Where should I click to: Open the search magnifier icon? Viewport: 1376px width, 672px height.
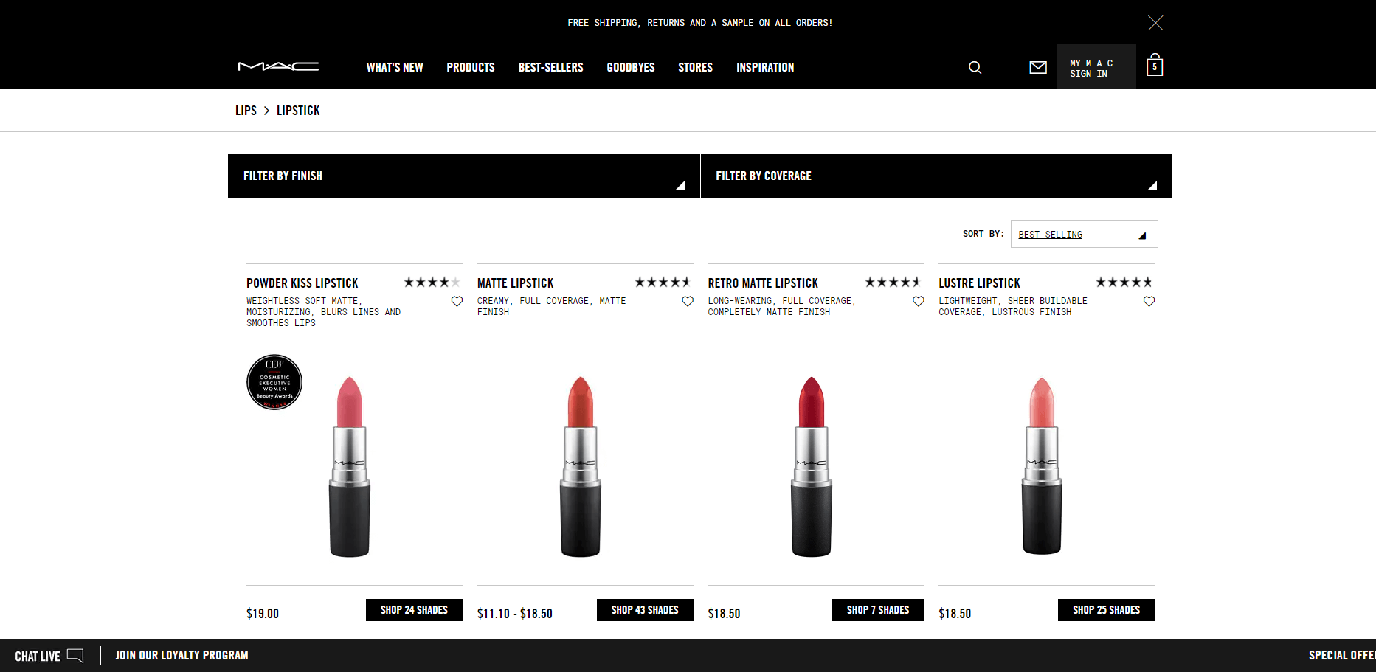click(x=975, y=67)
